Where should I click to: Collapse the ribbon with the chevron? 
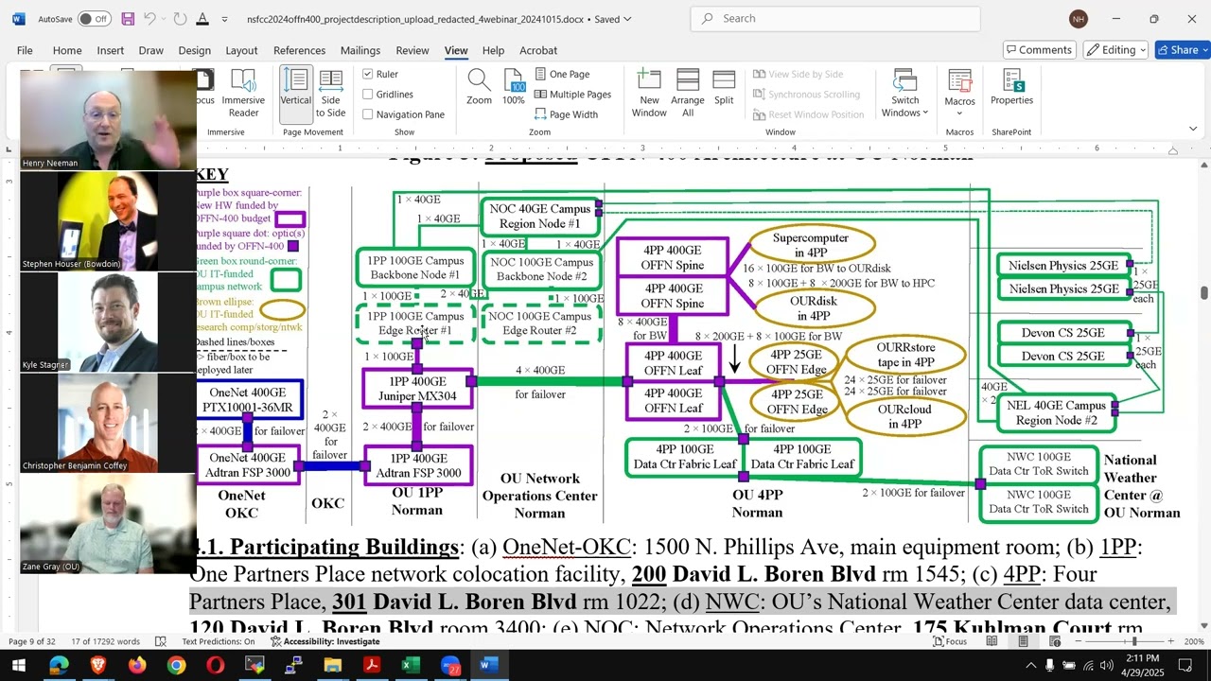click(1193, 129)
